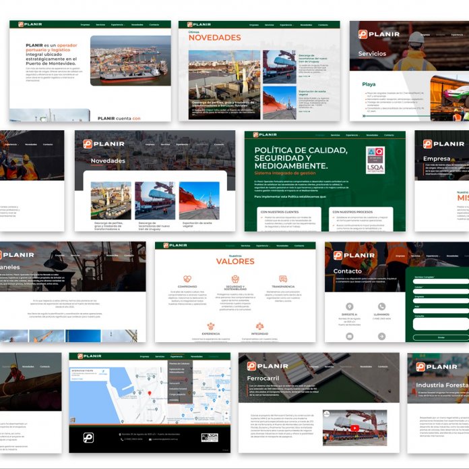
Task: Click the double-arrow next control under Playa
Action: [364, 116]
